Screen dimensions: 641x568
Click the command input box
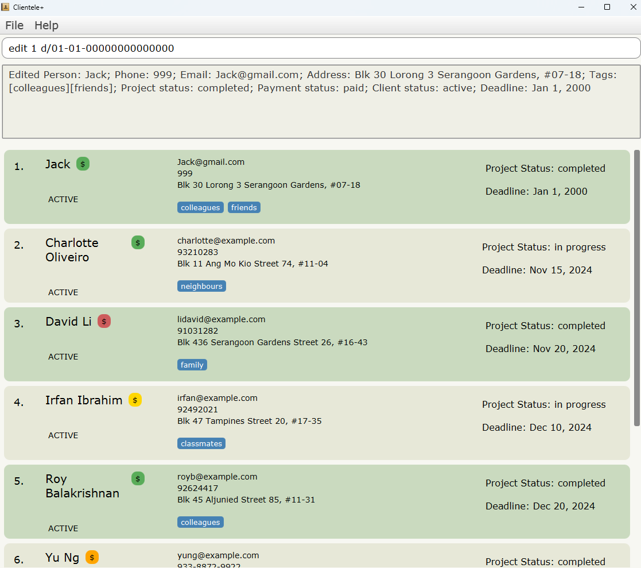(321, 48)
